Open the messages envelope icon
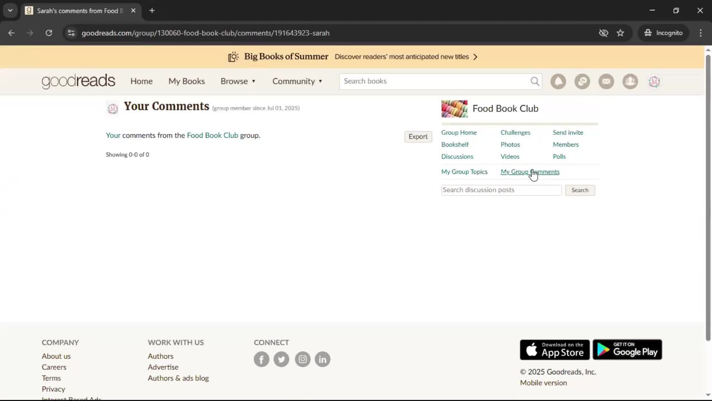The height and width of the screenshot is (401, 712). [606, 81]
